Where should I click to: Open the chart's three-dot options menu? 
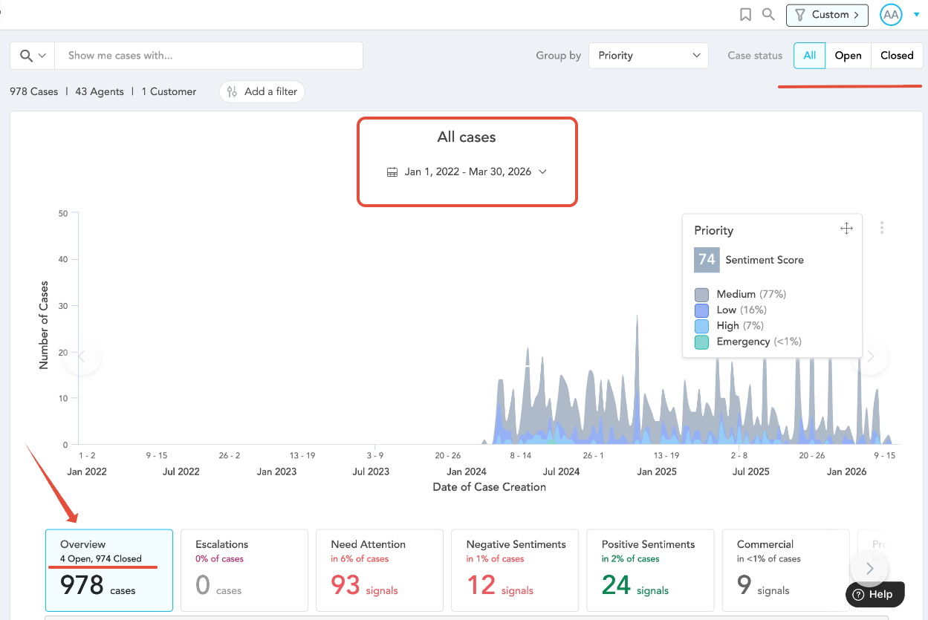pos(882,228)
